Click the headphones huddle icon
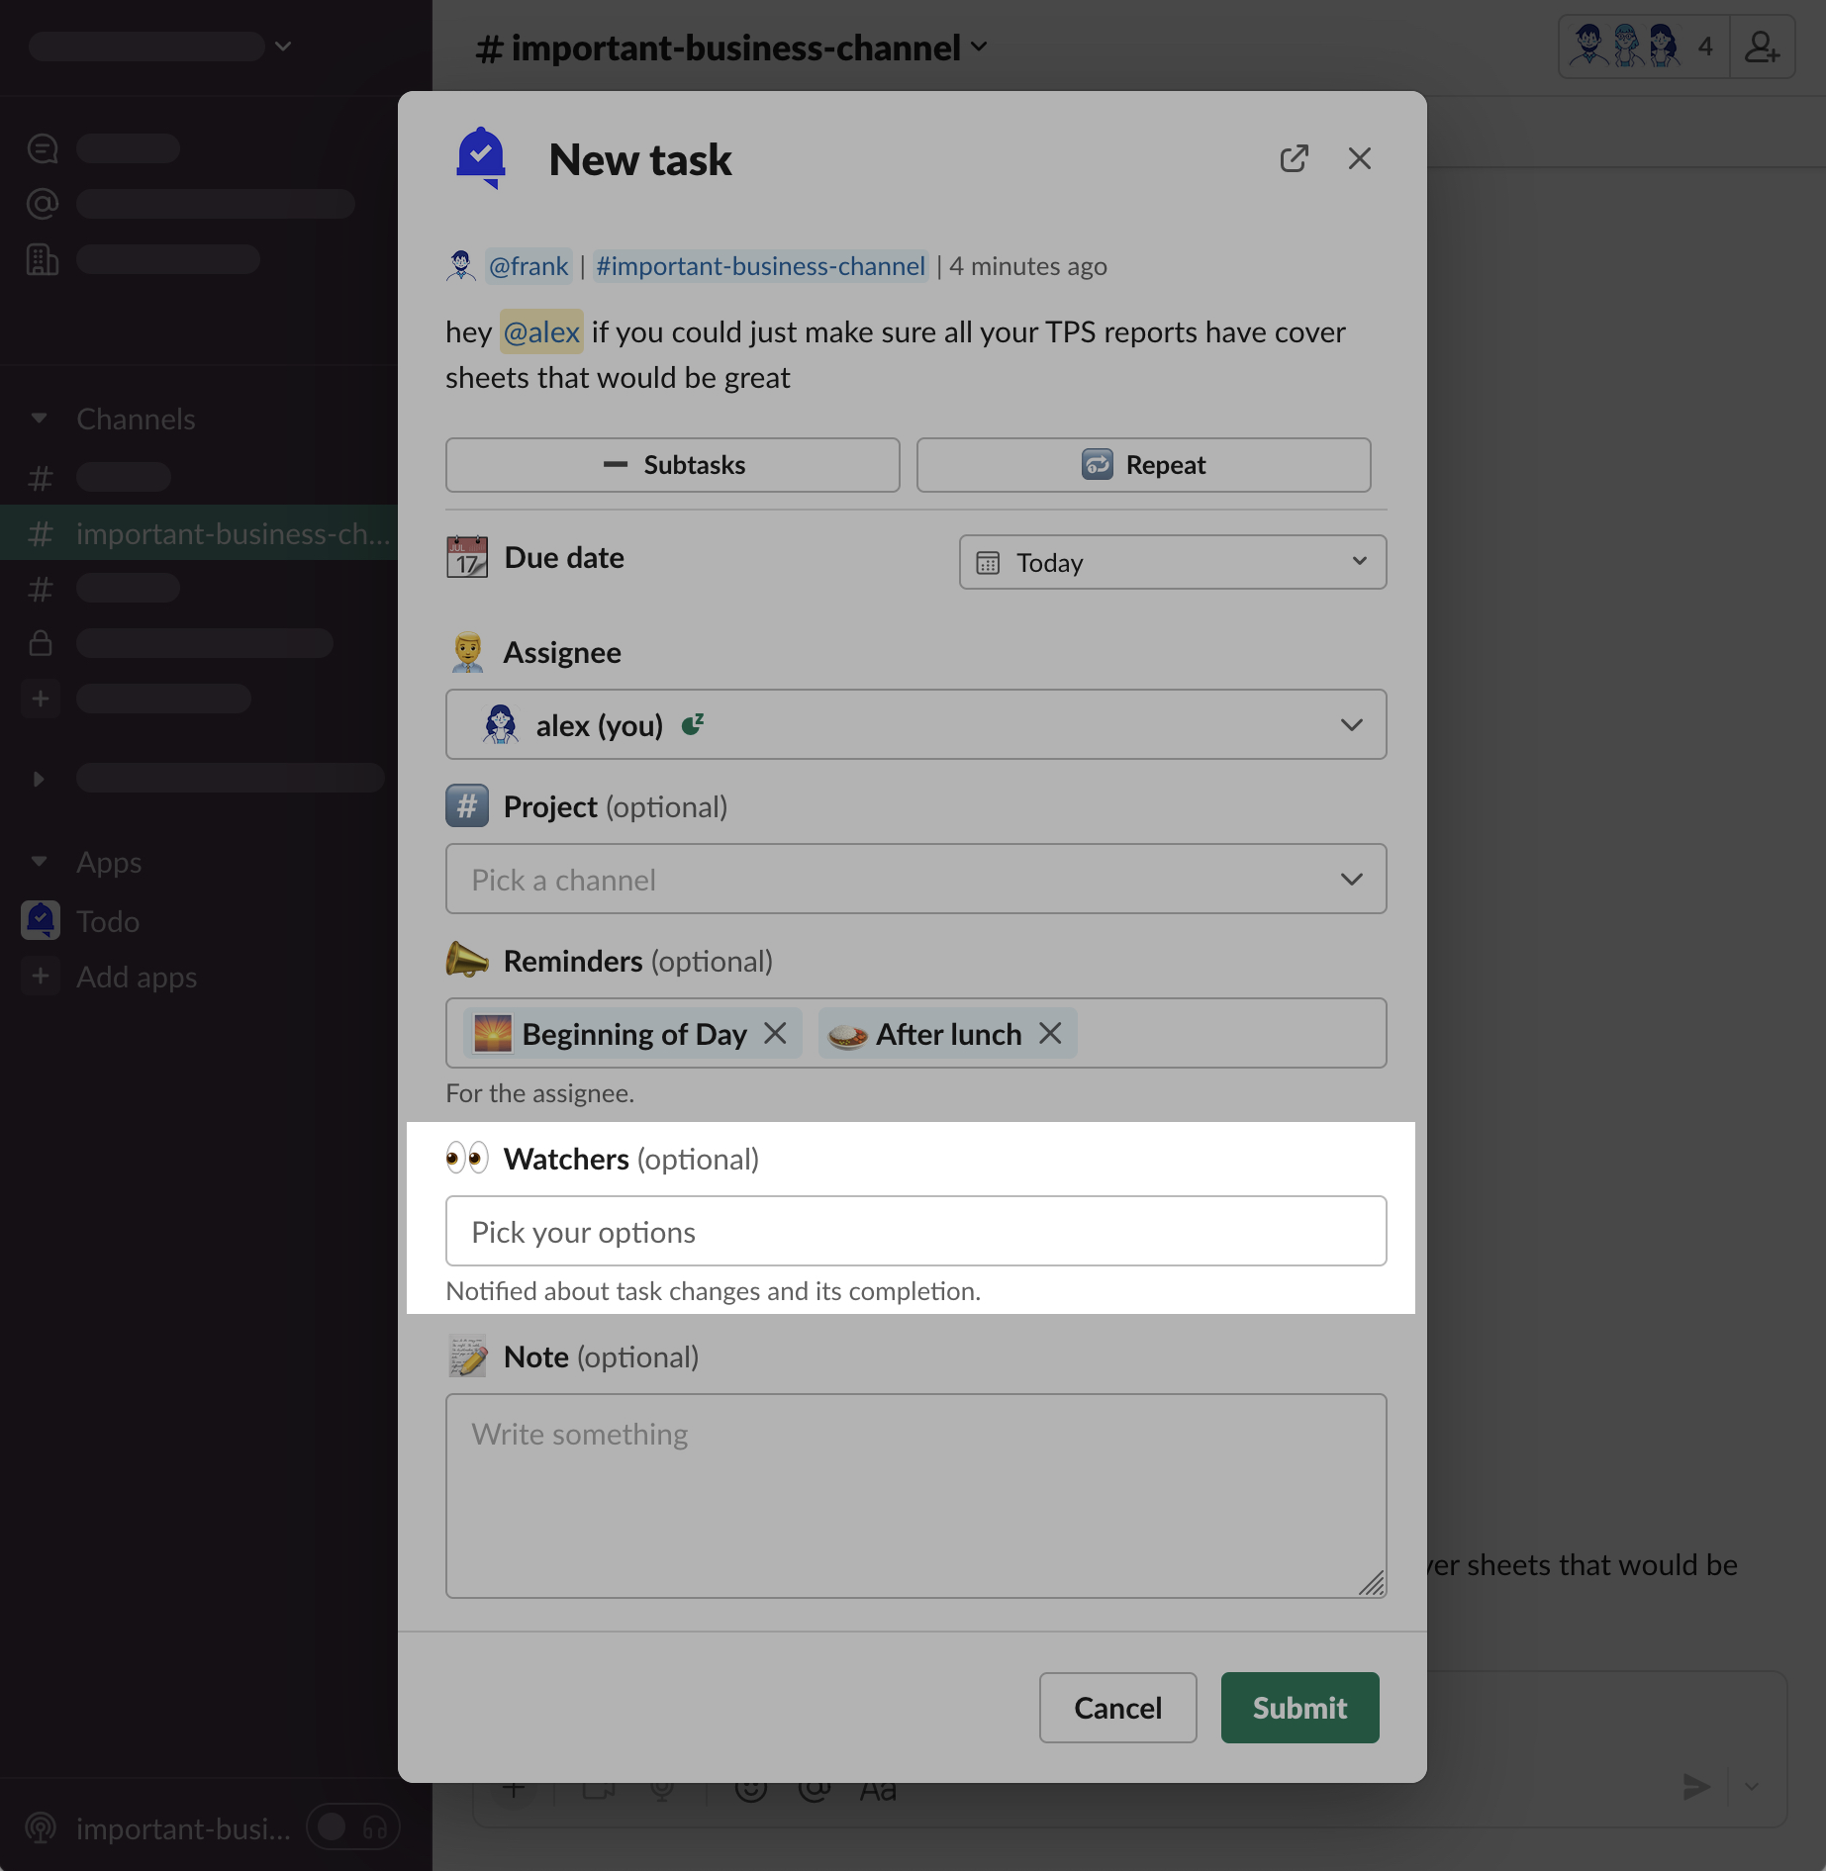1826x1871 pixels. 375,1827
